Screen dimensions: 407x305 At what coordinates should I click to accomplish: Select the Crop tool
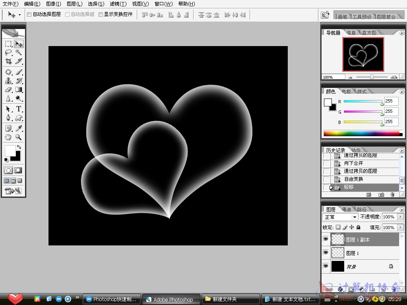click(8, 61)
